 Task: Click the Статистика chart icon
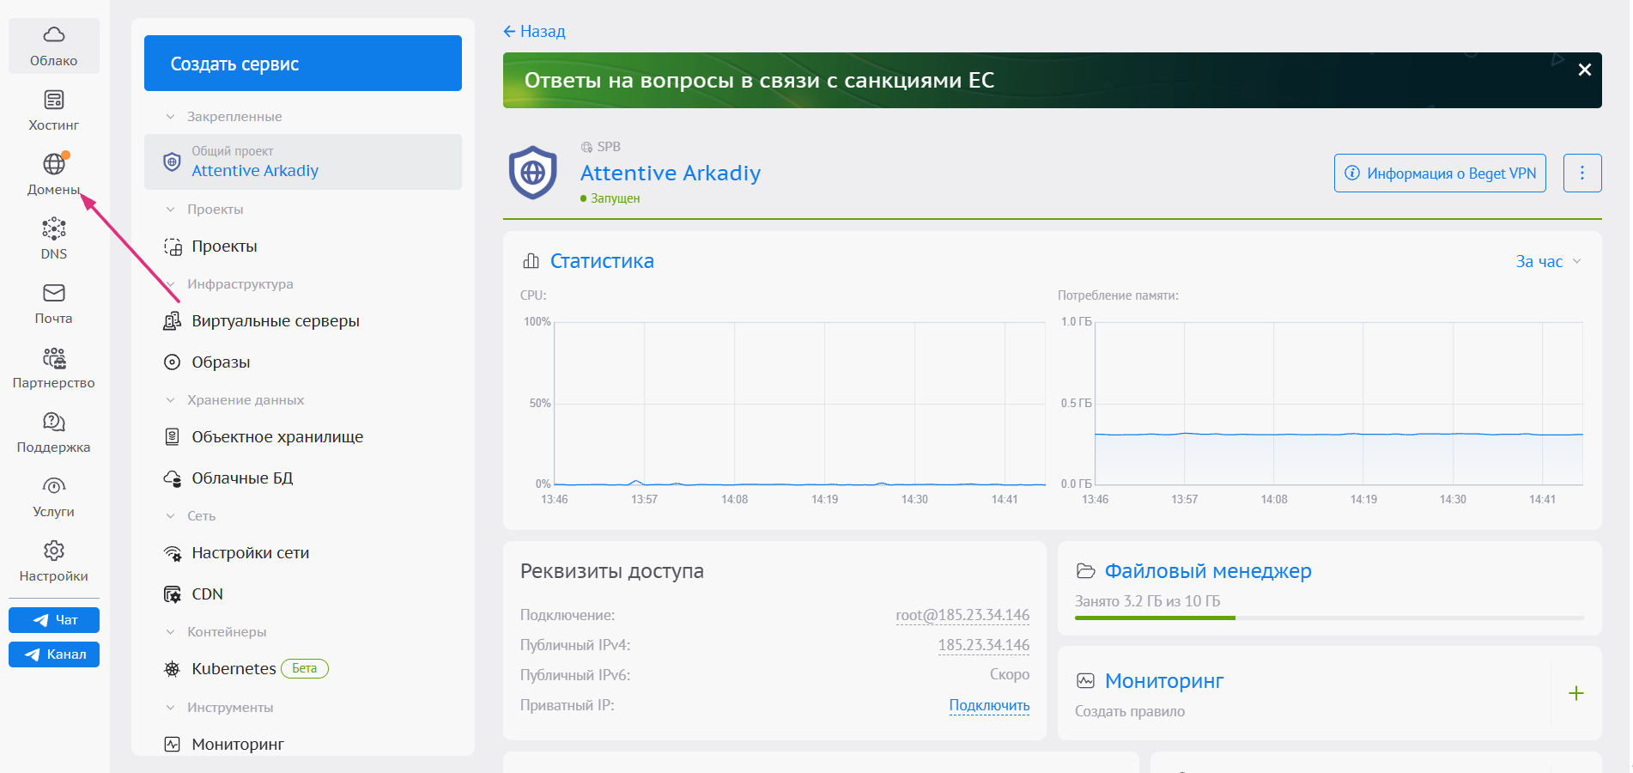(531, 261)
